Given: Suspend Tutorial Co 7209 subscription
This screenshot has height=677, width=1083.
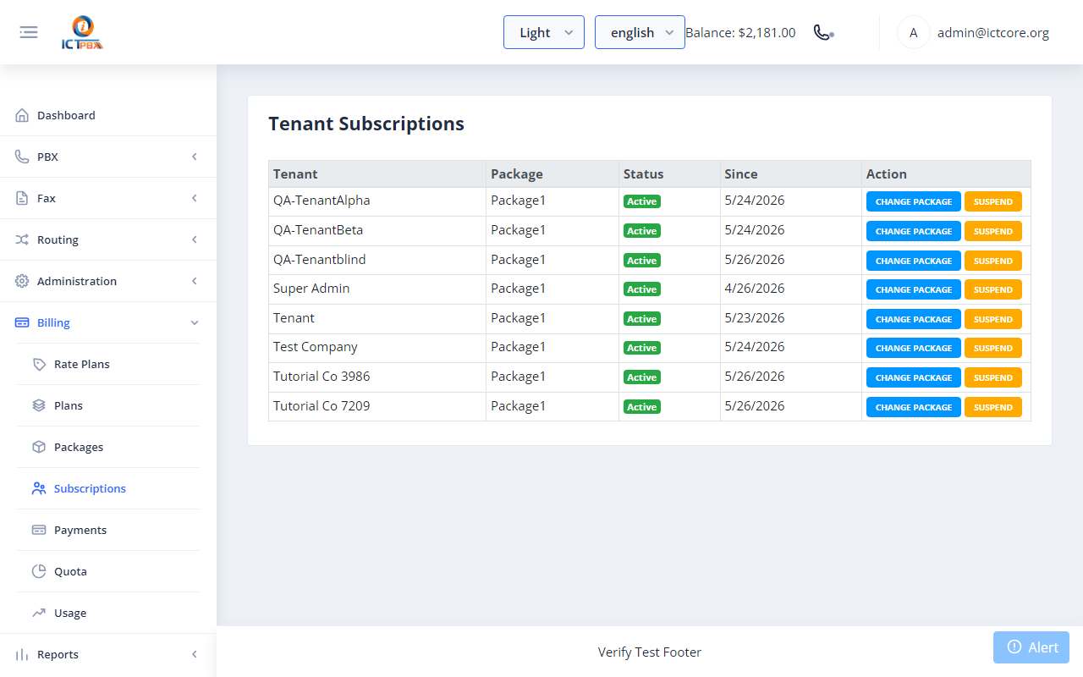Looking at the screenshot, I should (x=993, y=407).
